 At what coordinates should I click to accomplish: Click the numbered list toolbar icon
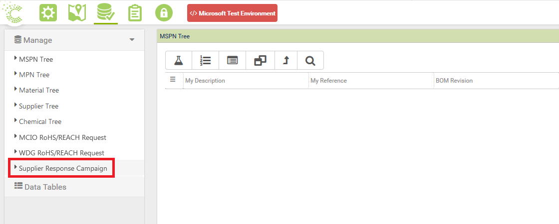click(x=205, y=61)
